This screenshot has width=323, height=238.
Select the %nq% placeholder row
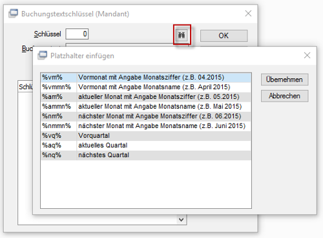pyautogui.click(x=146, y=155)
